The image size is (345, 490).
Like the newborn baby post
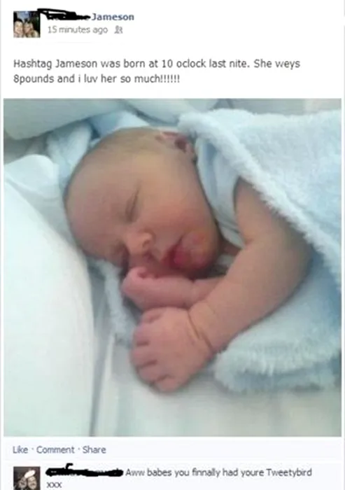[x=20, y=449]
